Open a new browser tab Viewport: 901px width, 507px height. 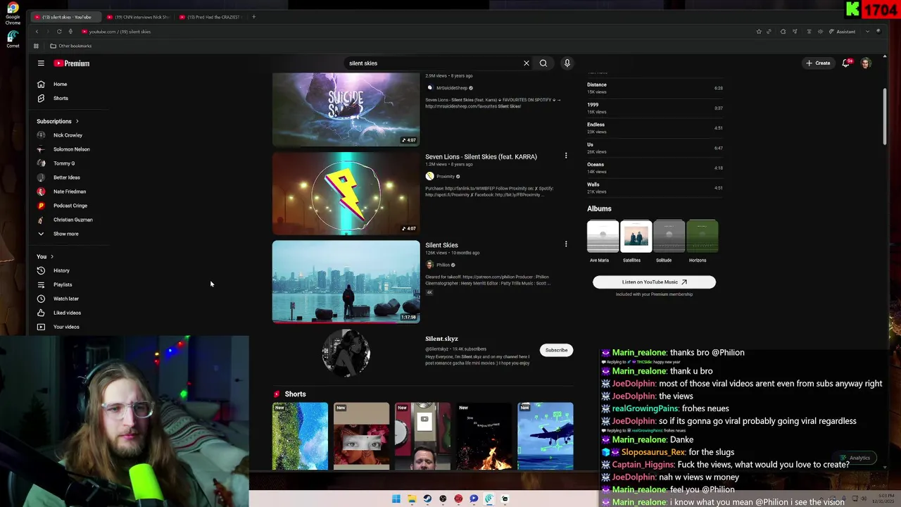253,17
